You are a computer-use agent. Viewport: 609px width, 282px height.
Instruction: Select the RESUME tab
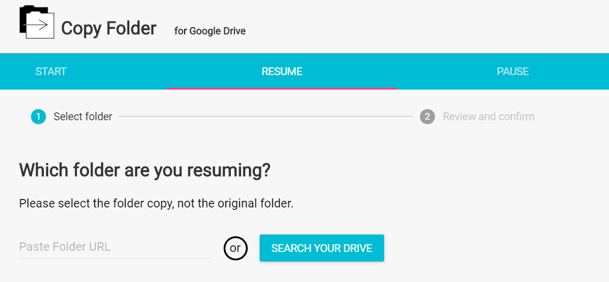pos(282,72)
